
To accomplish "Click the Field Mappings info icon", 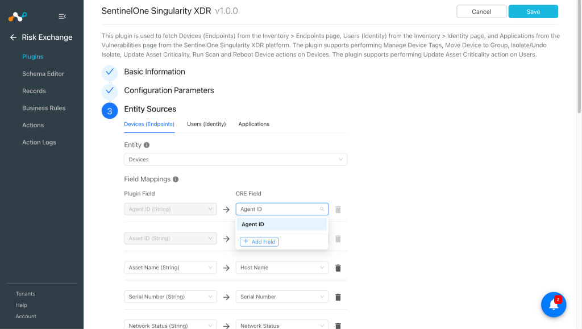I will (x=176, y=179).
